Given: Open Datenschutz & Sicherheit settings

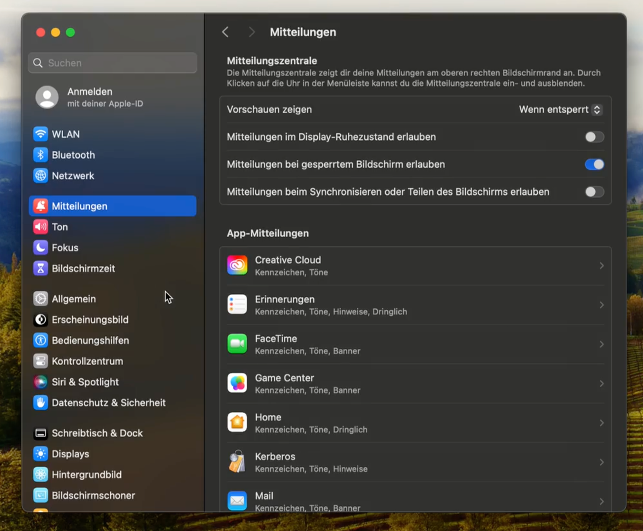Looking at the screenshot, I should click(108, 403).
